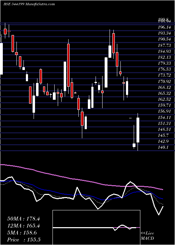
Task: Select the 173.72 price axis label
Action: (165, 75)
